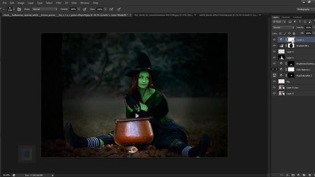
Task: Switch to the witch photo effect tutorial.psd tab
Action: point(228,15)
